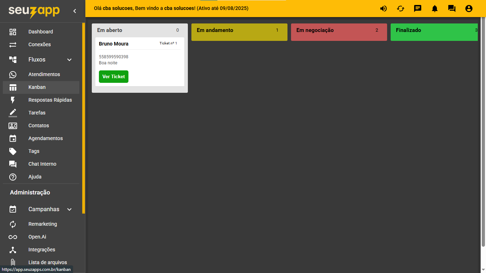486x273 pixels.
Task: Toggle the sync/refresh icon in the top bar
Action: click(400, 8)
